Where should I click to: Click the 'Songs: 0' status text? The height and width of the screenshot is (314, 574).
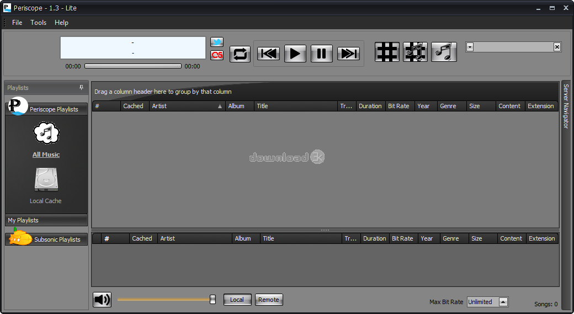[546, 304]
